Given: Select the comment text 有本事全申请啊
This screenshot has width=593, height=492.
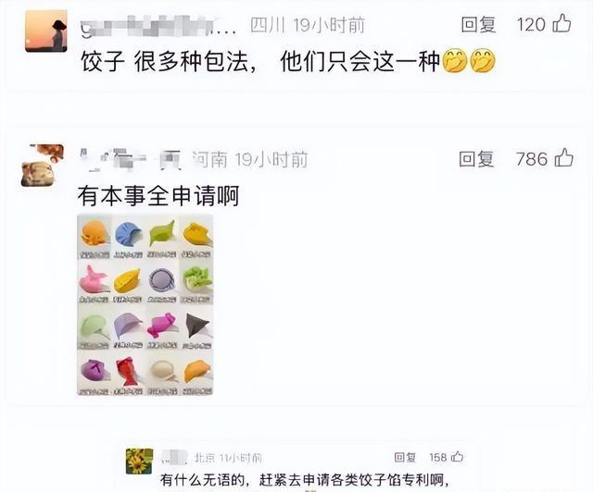Looking at the screenshot, I should 158,196.
